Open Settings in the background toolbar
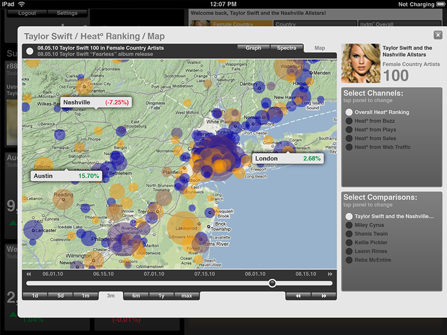 [67, 13]
